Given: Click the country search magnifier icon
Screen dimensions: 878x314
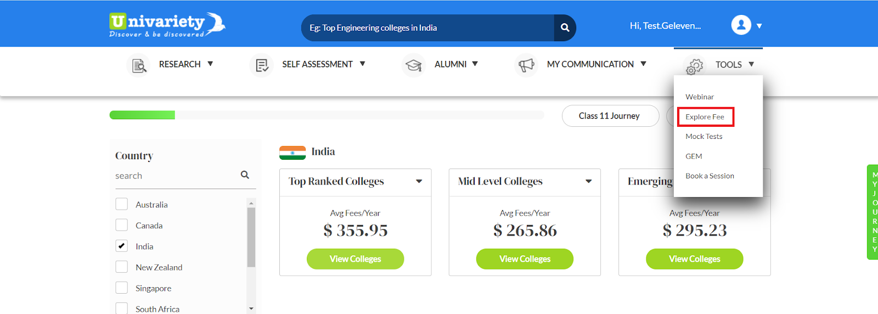Looking at the screenshot, I should tap(245, 175).
